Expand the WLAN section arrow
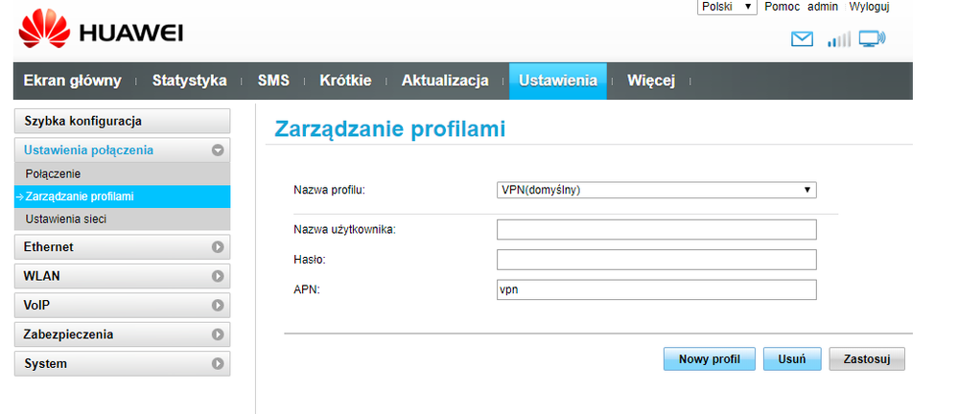 [x=219, y=276]
